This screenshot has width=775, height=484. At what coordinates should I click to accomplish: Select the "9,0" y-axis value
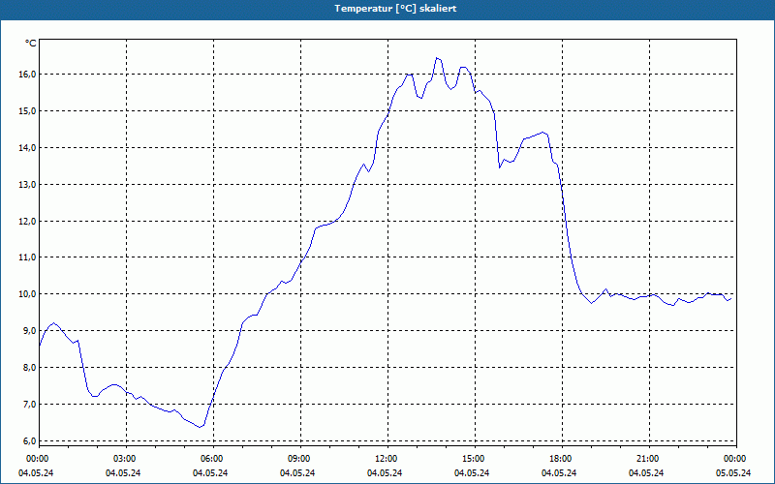(x=29, y=331)
